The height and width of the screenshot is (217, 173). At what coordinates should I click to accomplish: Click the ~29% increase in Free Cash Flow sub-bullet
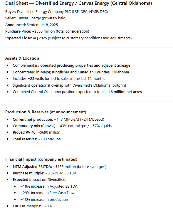47,193
